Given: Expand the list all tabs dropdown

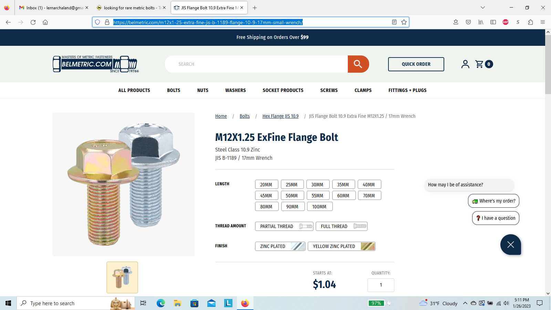Looking at the screenshot, I should (x=483, y=8).
